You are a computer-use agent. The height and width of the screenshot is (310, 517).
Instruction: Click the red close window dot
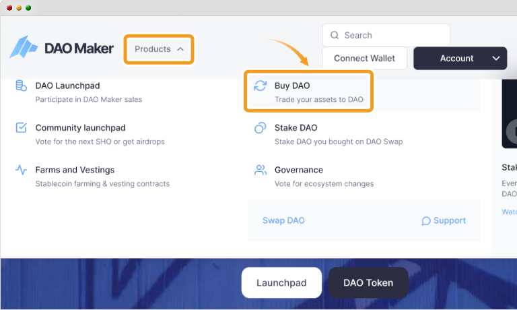tap(9, 7)
